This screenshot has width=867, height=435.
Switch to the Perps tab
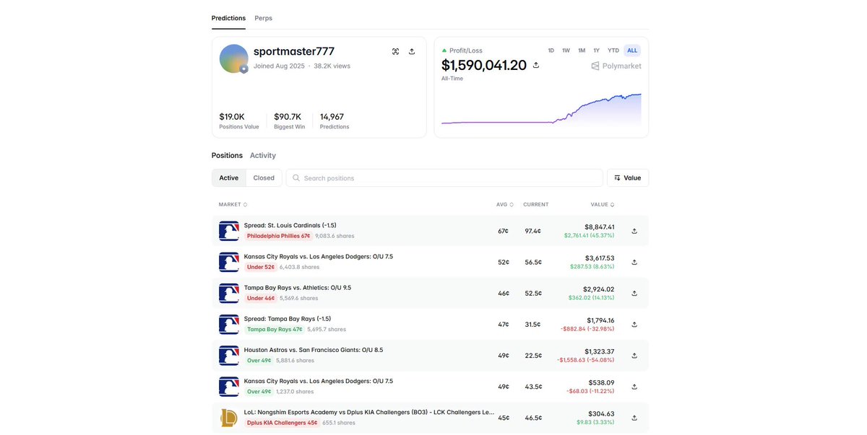264,18
